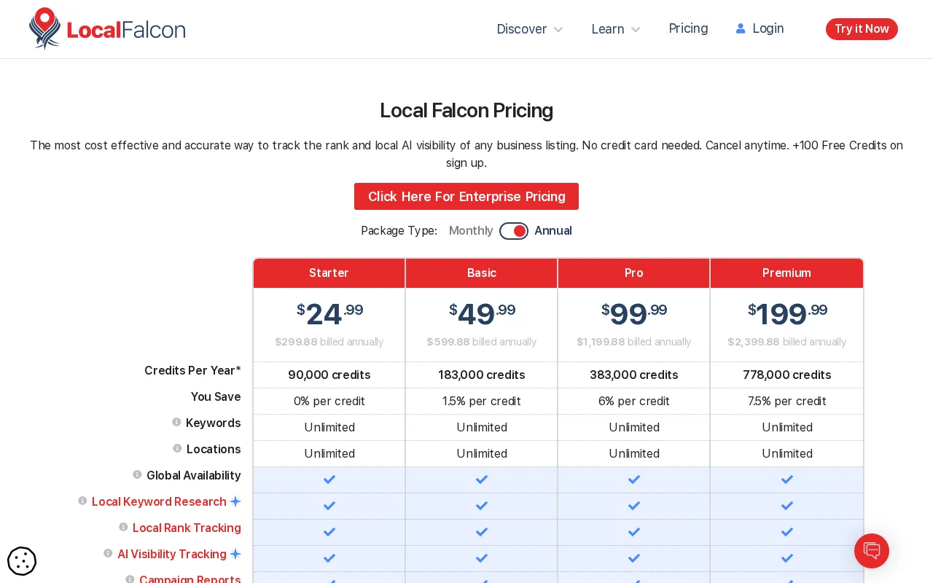This screenshot has width=933, height=583.
Task: Click the Local Falcon logo
Action: click(x=107, y=29)
